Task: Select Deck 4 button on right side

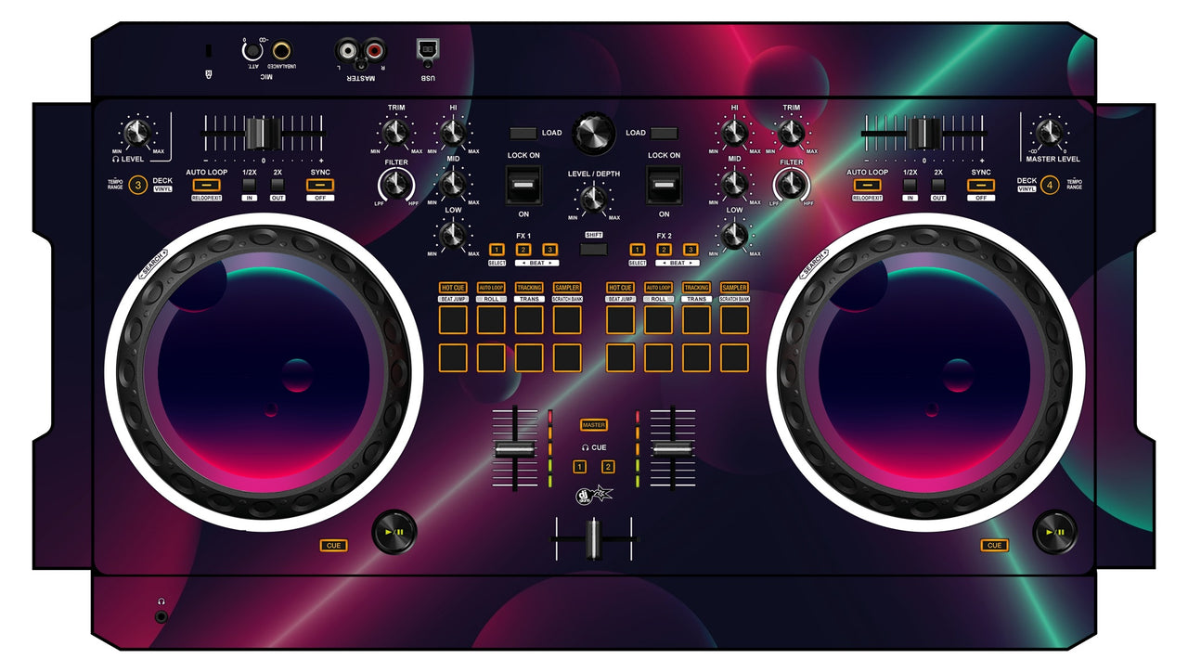Action: point(1050,185)
